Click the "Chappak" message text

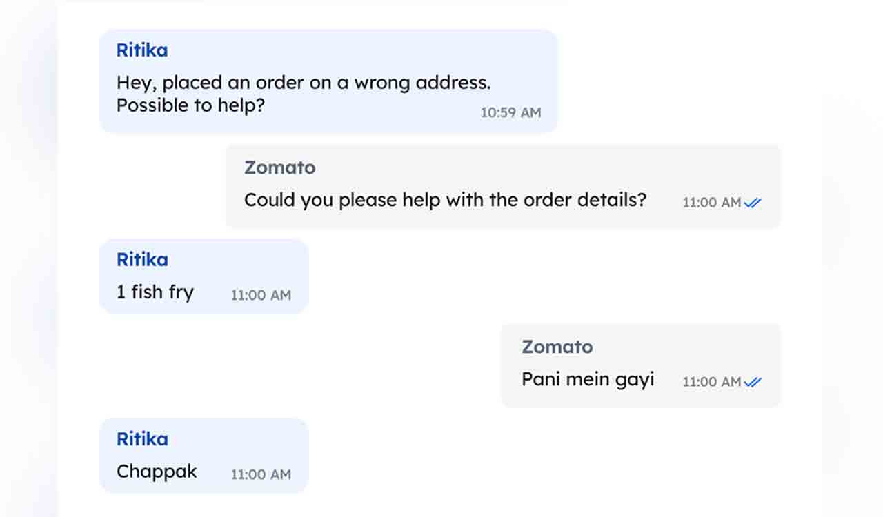pos(157,472)
